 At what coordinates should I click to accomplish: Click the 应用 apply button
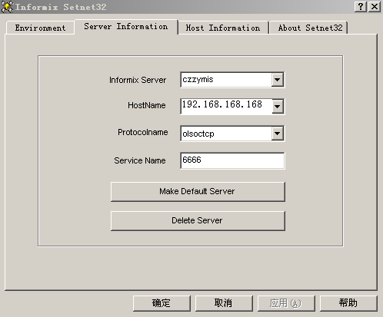coord(286,303)
